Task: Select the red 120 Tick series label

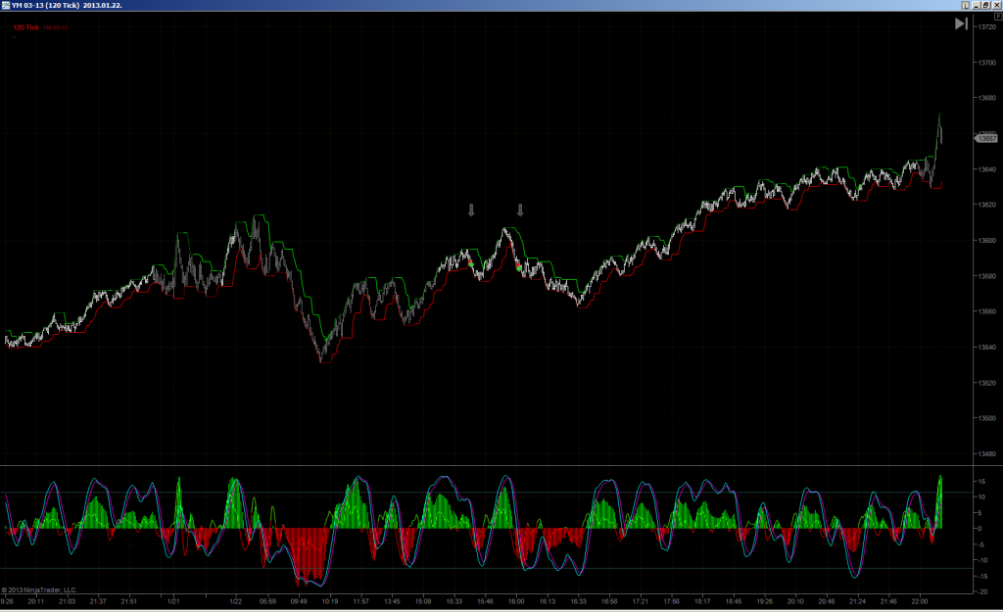Action: tap(26, 27)
